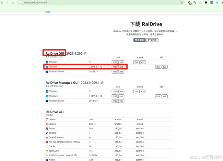Download Managed GUI Windows Server x64 exe

tap(121, 101)
